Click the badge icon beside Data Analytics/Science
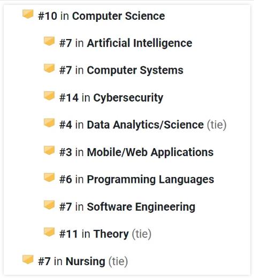This screenshot has height=278, width=254. [x=49, y=123]
